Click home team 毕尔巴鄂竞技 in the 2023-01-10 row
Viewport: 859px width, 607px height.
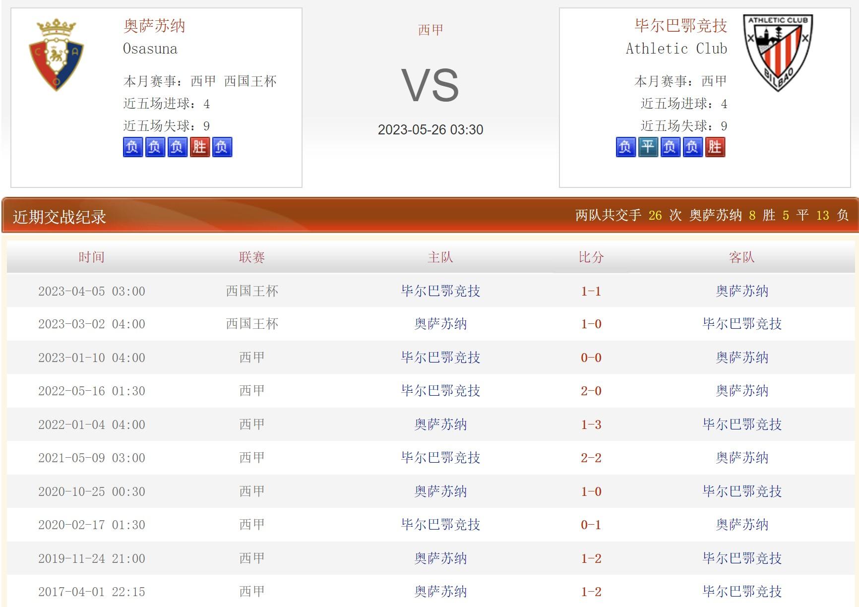(440, 358)
